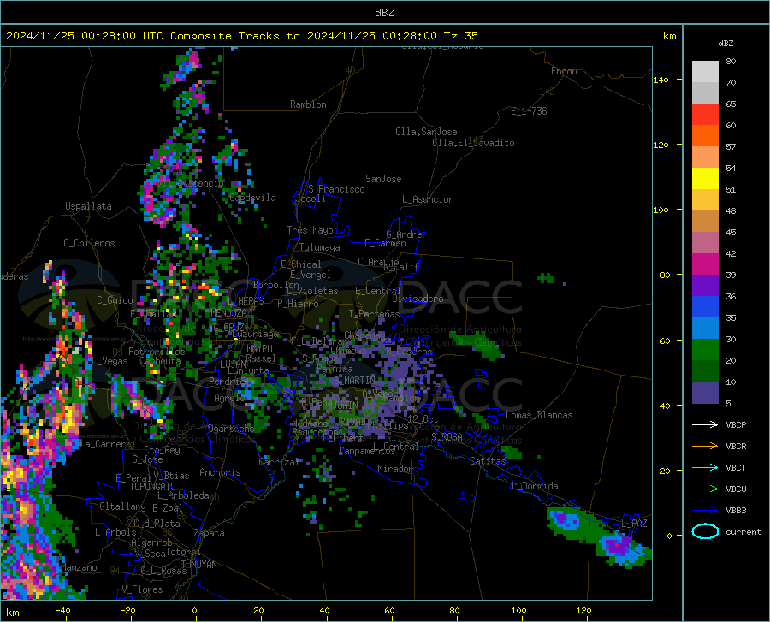Click the white VBCP arrow legend icon
This screenshot has height=622, width=770.
click(x=705, y=424)
